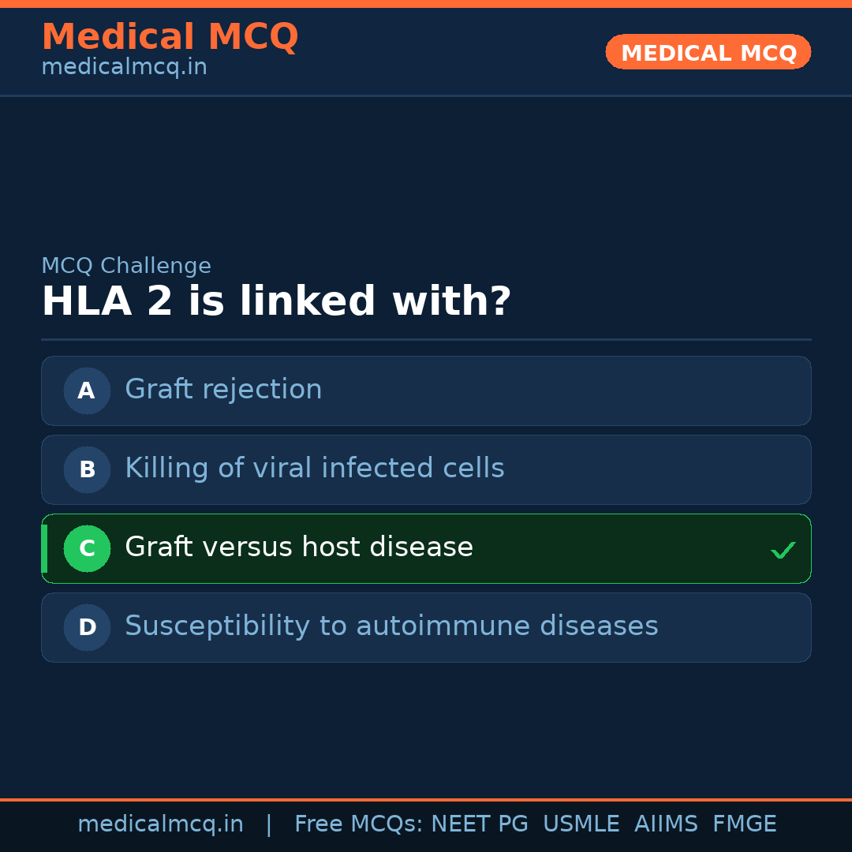Select the "Graft rejection" answer text
852x852 pixels.
(223, 390)
